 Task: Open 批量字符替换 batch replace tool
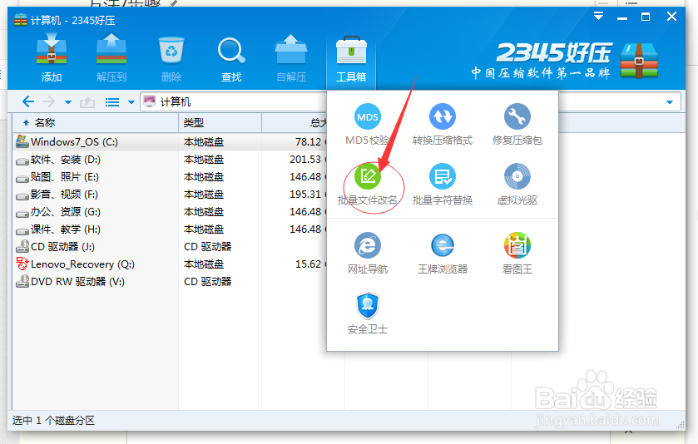point(442,185)
